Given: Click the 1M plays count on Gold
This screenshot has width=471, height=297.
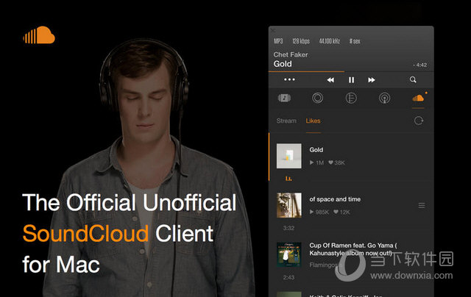Looking at the screenshot, I should point(316,162).
